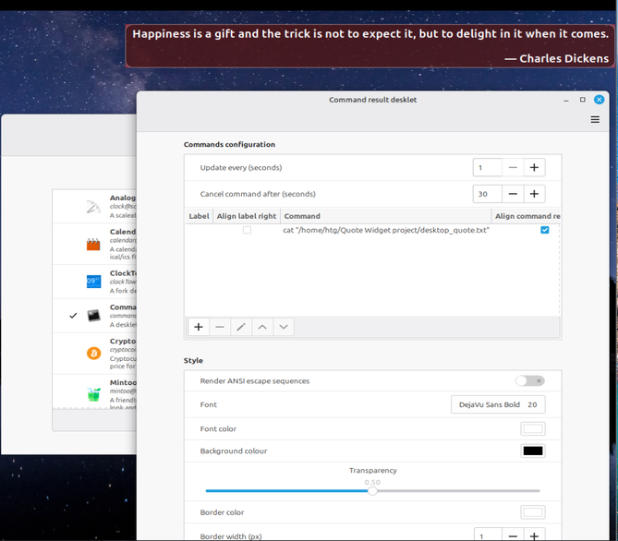Select the Calendar desklet row in list
Image resolution: width=618 pixels, height=541 pixels.
coord(94,245)
